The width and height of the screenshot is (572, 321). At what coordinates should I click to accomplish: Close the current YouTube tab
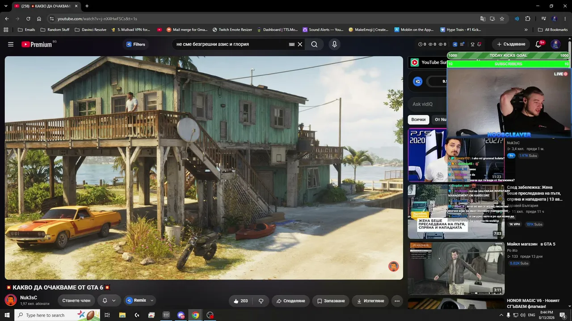(x=76, y=6)
